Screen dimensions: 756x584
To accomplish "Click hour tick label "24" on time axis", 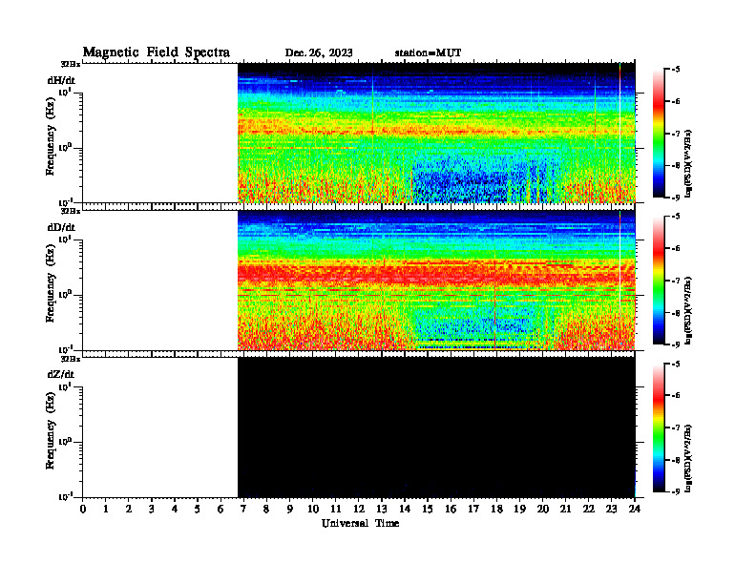I will 635,510.
